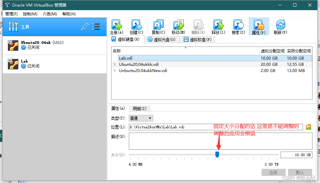
Task: Select the Lab VM icon
Action: [x=13, y=64]
